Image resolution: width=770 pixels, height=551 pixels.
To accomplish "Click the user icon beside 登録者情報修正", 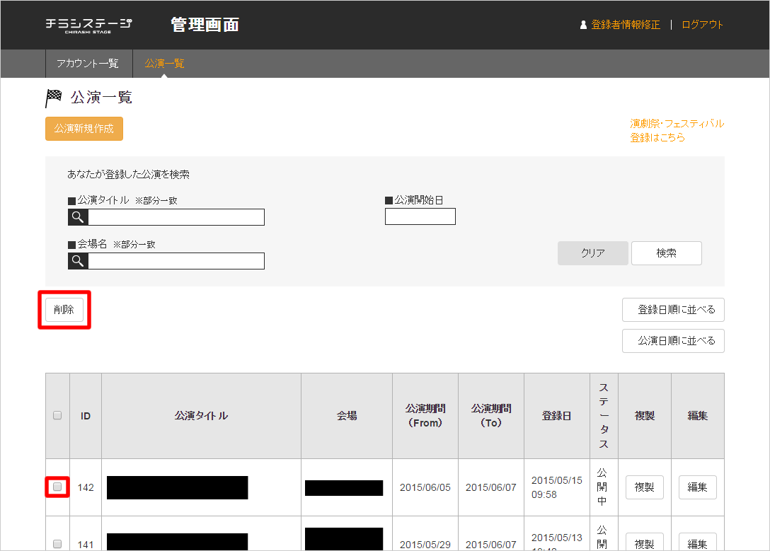I will [583, 25].
